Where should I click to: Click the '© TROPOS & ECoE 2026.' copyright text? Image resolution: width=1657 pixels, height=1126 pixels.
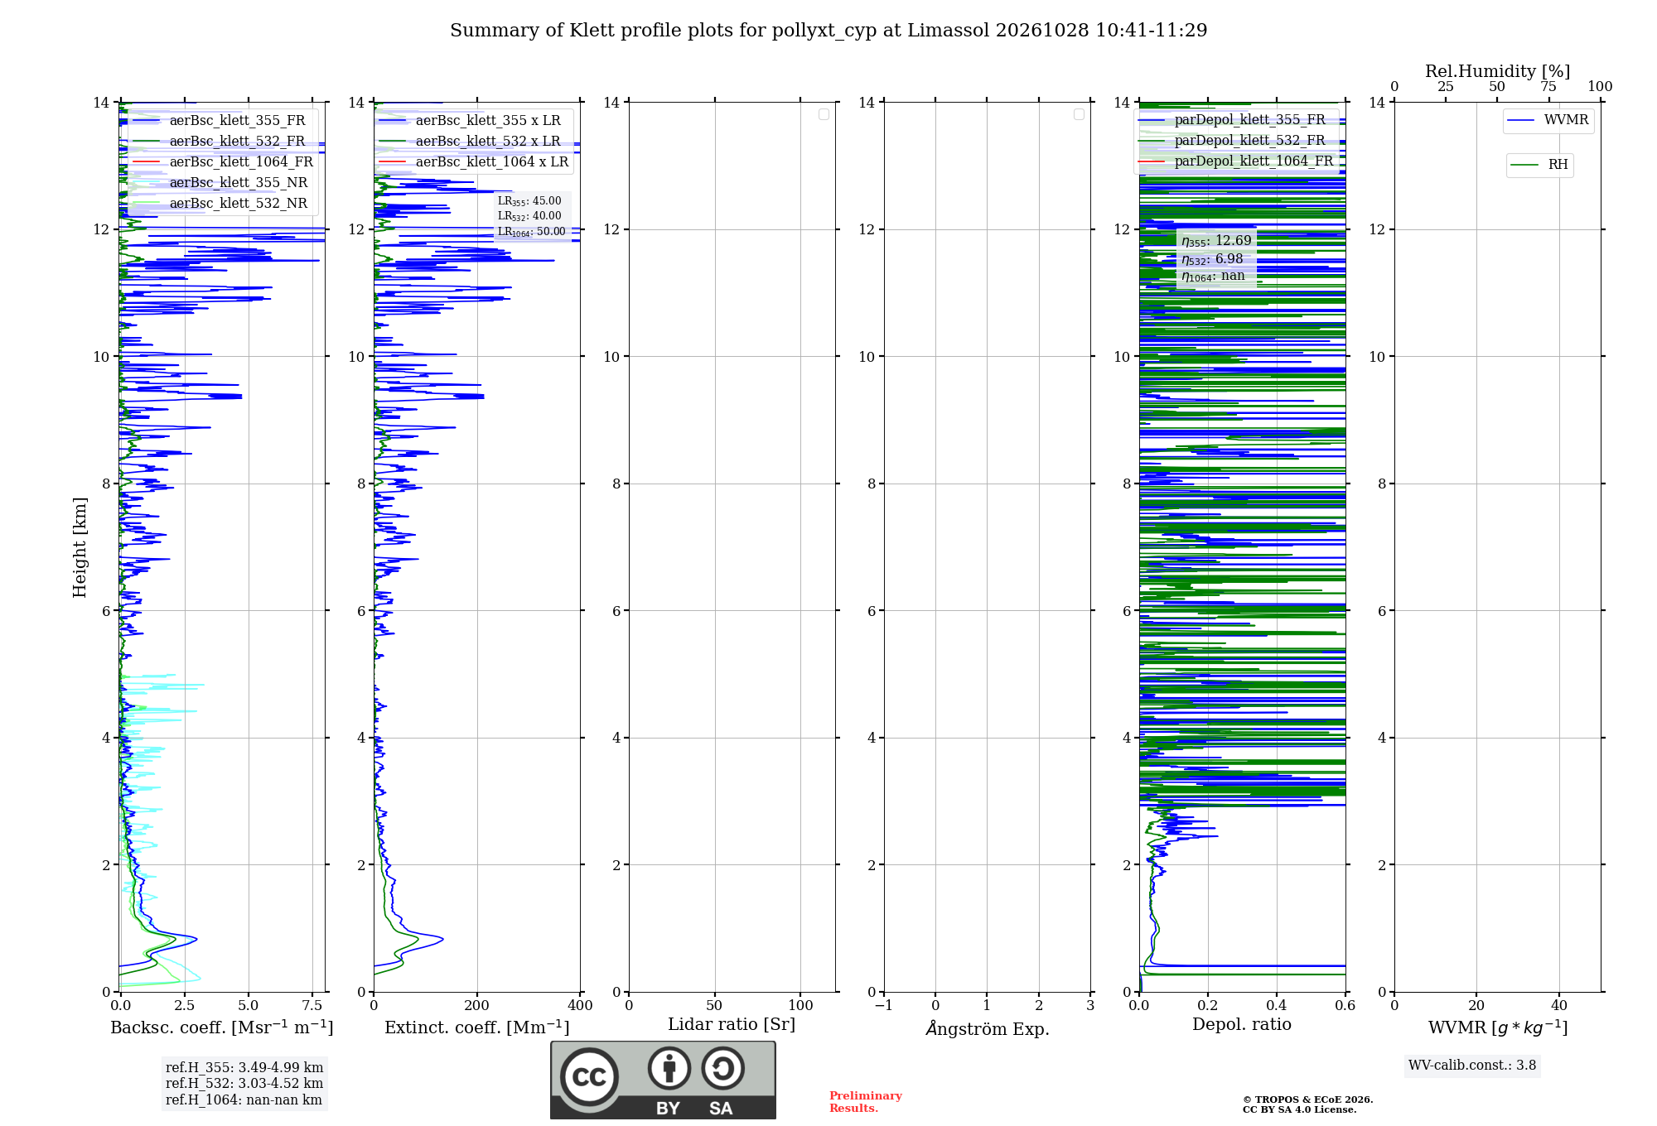coord(1307,1100)
